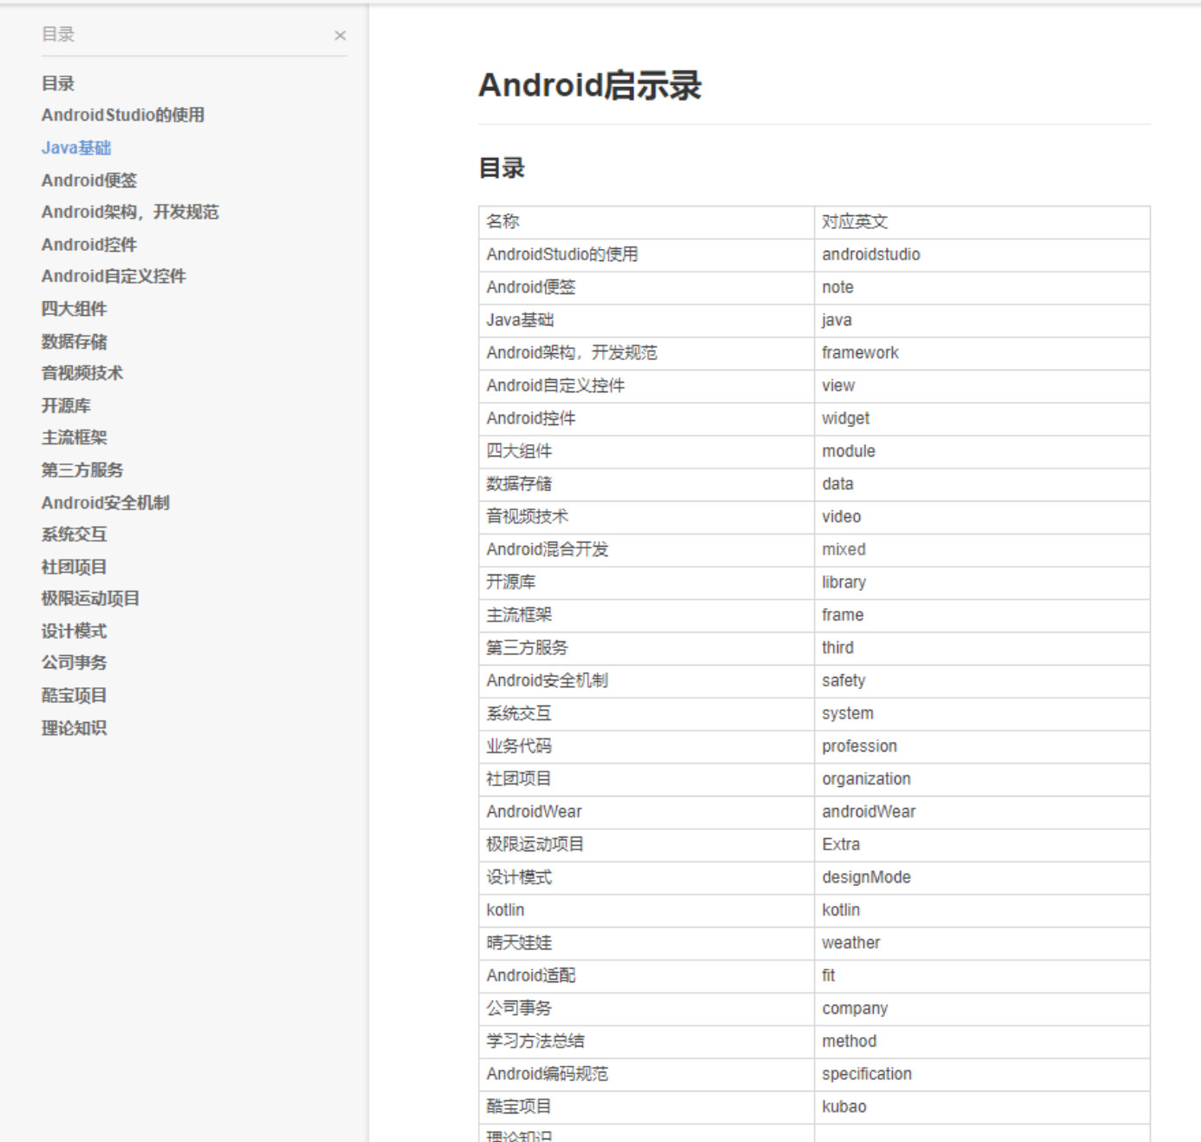Click the frame table cell
The width and height of the screenshot is (1201, 1142).
coord(982,615)
